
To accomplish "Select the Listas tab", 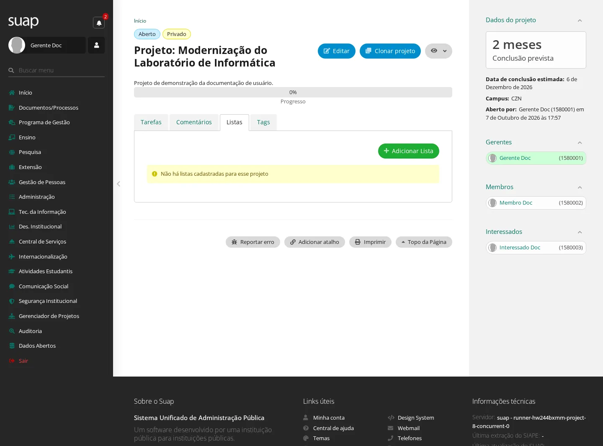I will coord(234,122).
